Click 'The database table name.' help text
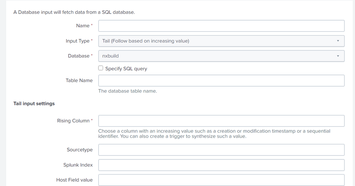 click(x=128, y=91)
